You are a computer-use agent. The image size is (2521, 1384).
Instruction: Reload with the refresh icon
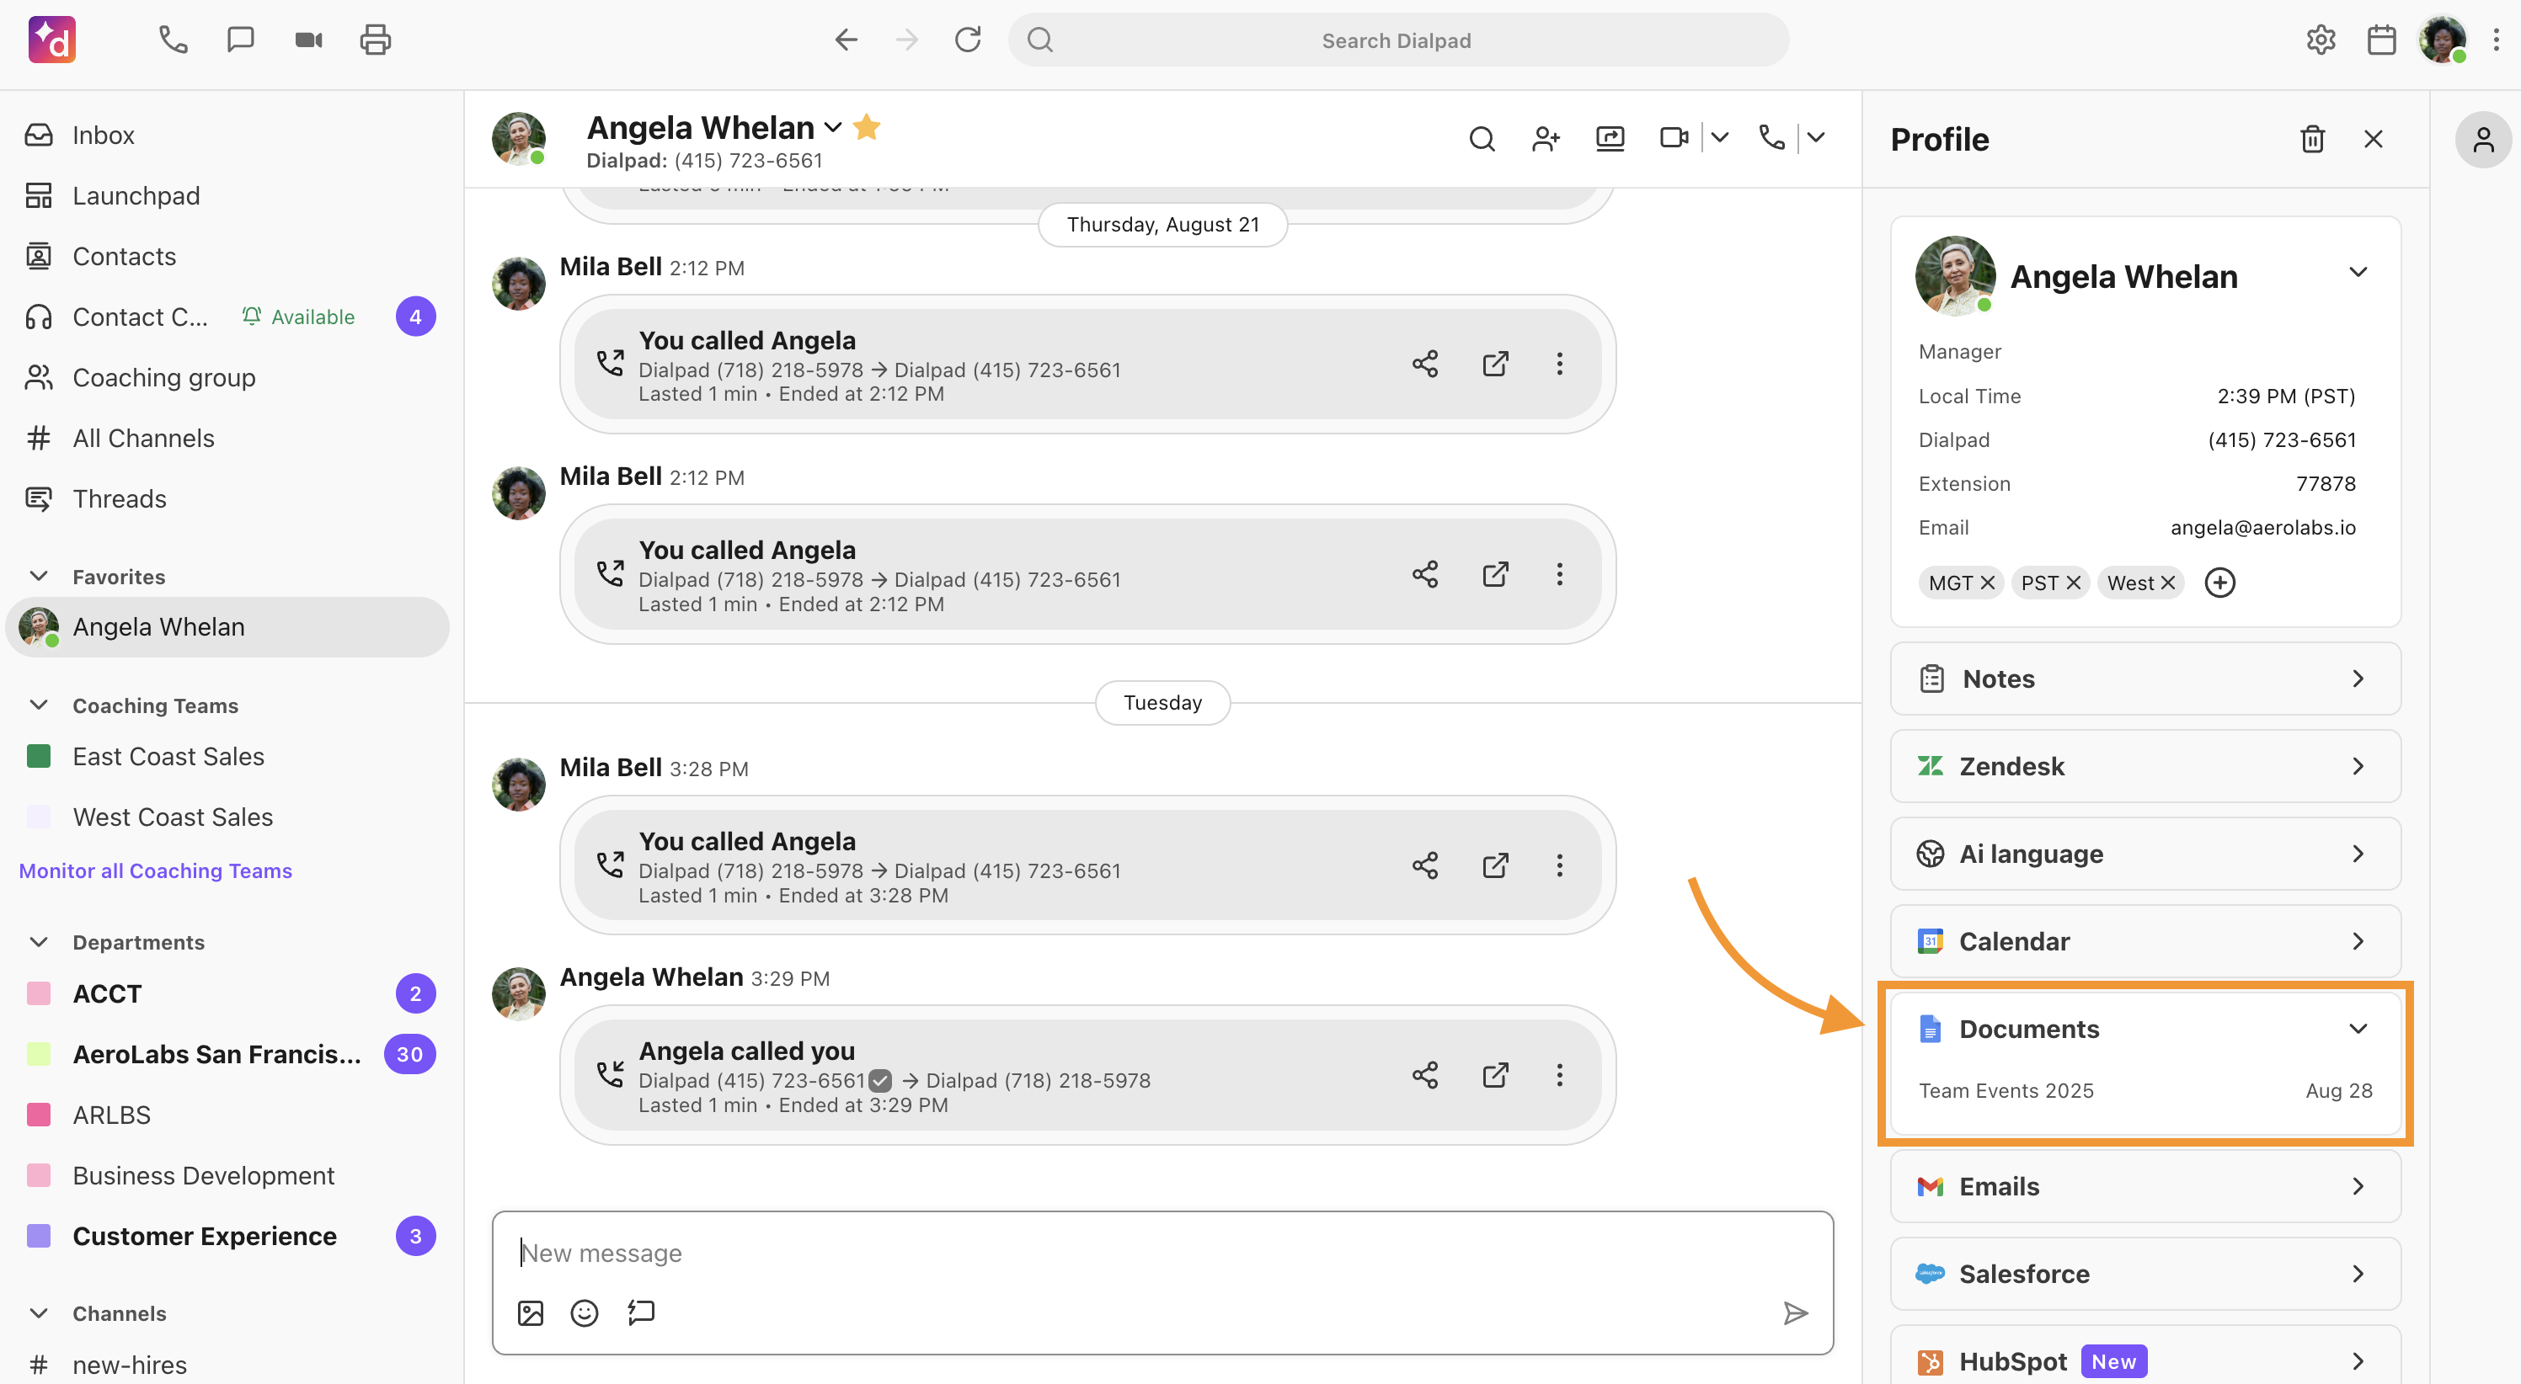968,40
